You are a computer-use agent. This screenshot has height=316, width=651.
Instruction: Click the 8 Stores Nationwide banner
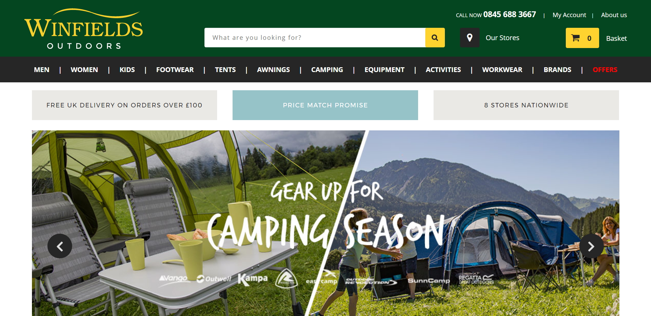(526, 105)
